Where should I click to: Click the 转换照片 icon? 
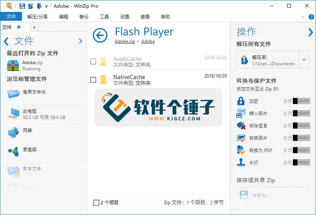[241, 138]
